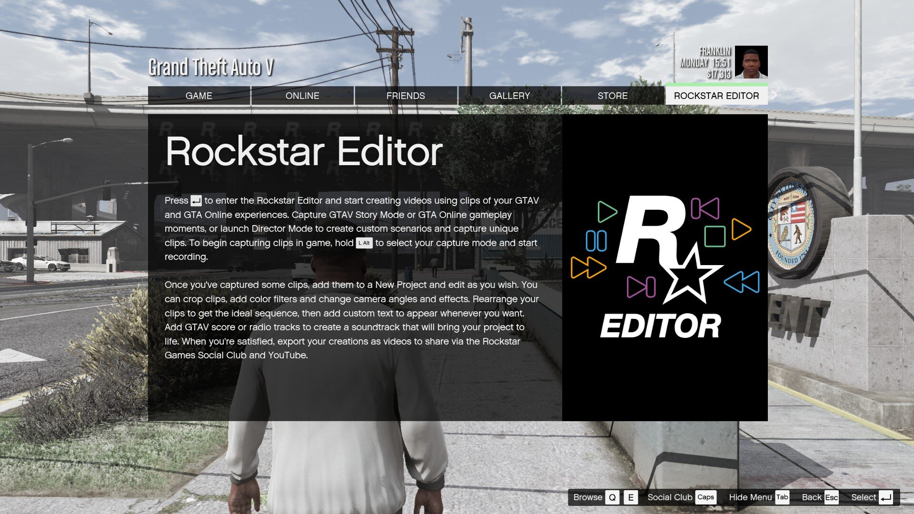Click the Hide Menu label
The height and width of the screenshot is (514, 914).
(x=750, y=497)
